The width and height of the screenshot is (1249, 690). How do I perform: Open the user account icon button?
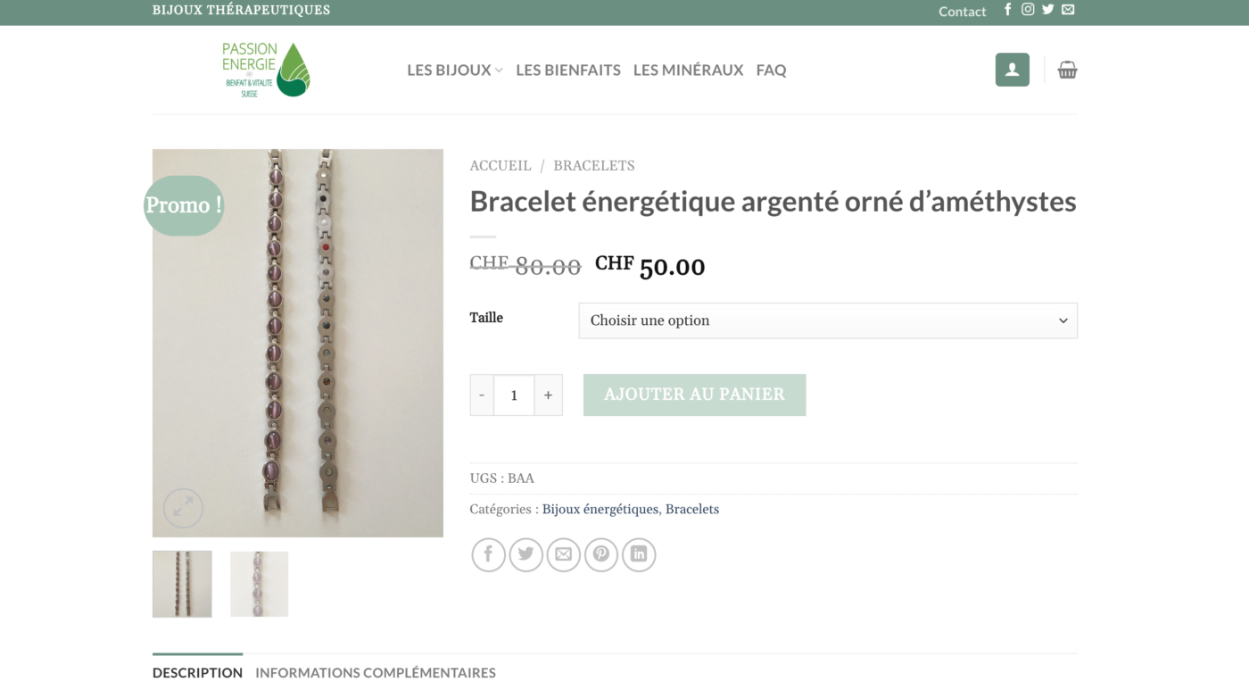tap(1013, 70)
